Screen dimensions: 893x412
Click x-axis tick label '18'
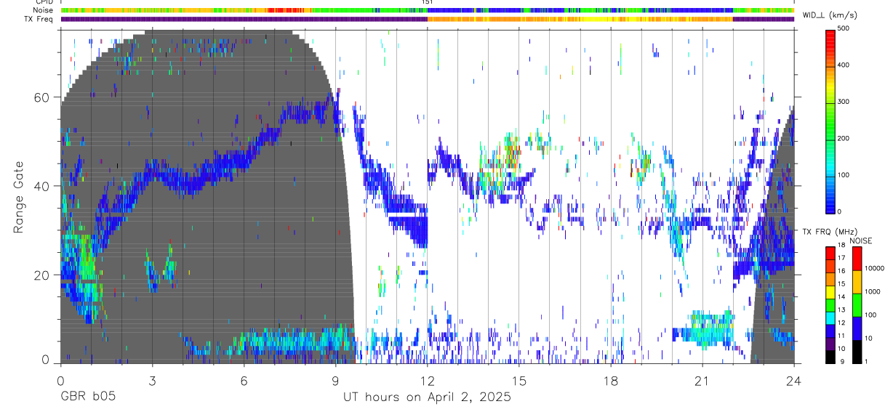click(x=611, y=381)
